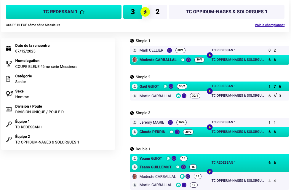Select player name Mark CELLIER
Screen dimensions: 291x193
151,50
